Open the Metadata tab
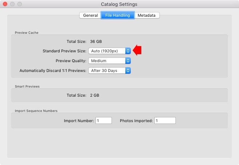239x165 pixels. coord(146,15)
